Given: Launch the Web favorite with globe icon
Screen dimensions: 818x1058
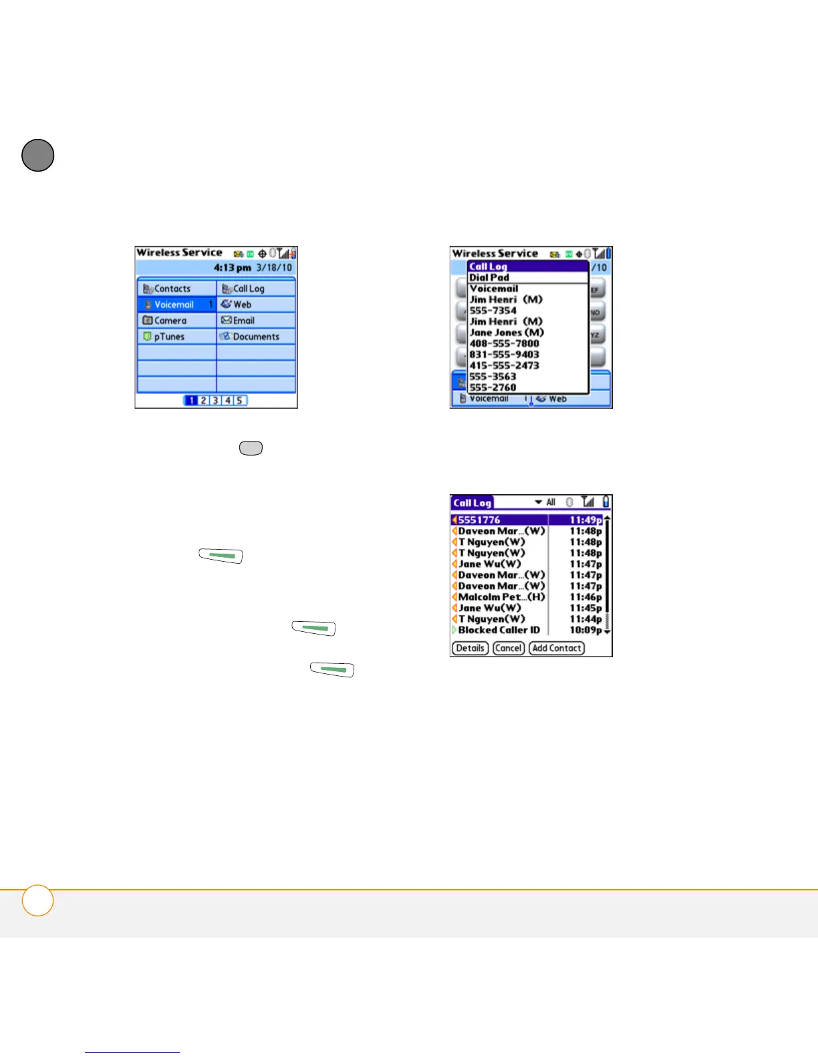Looking at the screenshot, I should (x=257, y=305).
